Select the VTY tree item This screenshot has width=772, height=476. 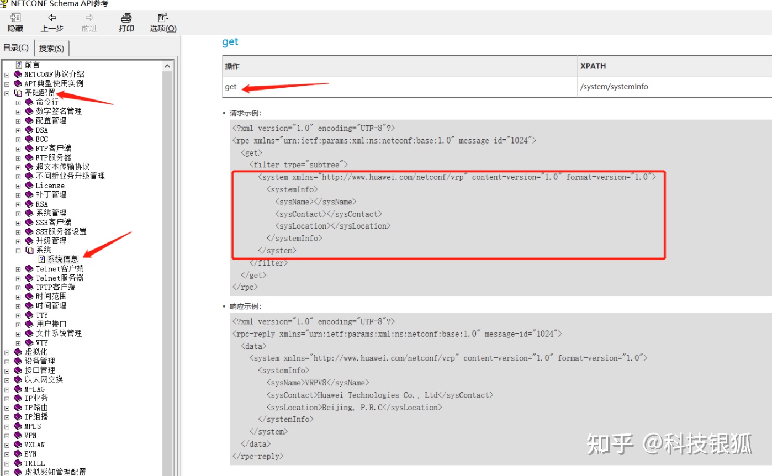[x=42, y=343]
